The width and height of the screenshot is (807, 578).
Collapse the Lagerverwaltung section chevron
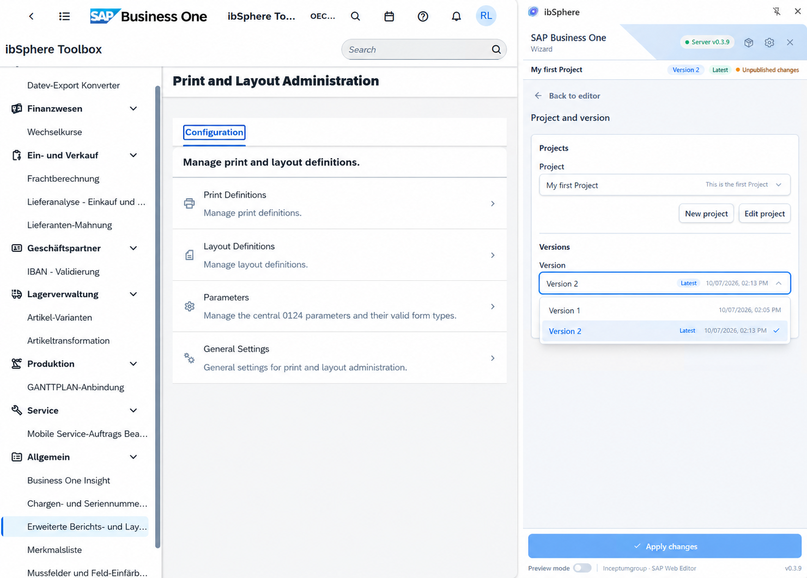coord(134,294)
